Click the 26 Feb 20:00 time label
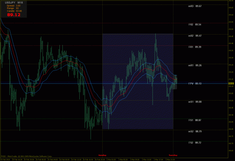This screenshot has width=235, height=161. 100,159
